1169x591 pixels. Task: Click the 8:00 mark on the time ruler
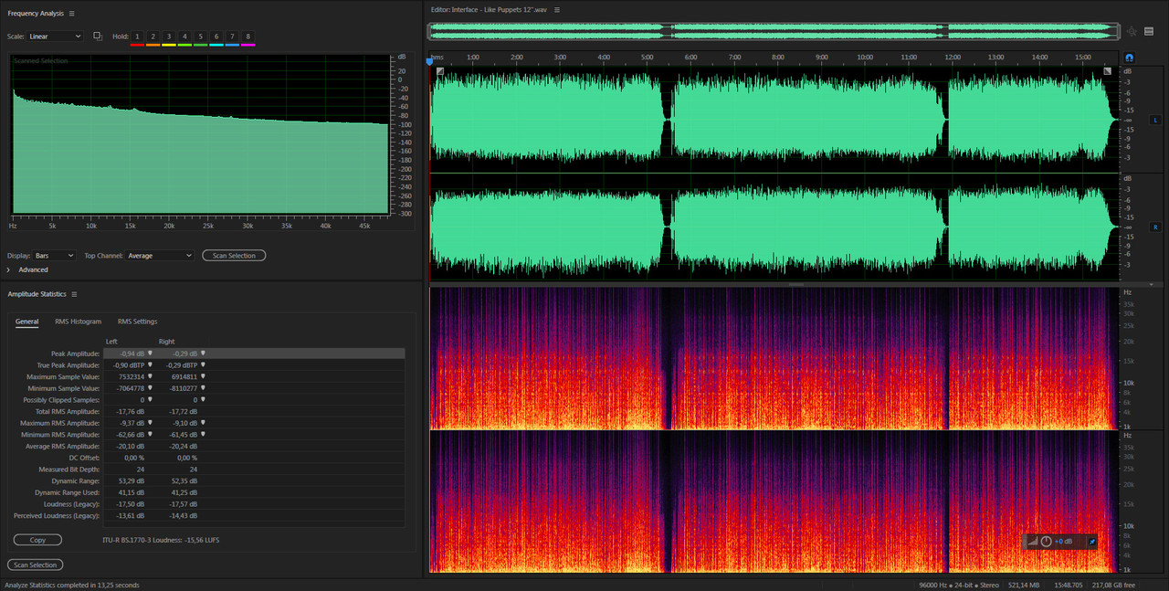(778, 58)
